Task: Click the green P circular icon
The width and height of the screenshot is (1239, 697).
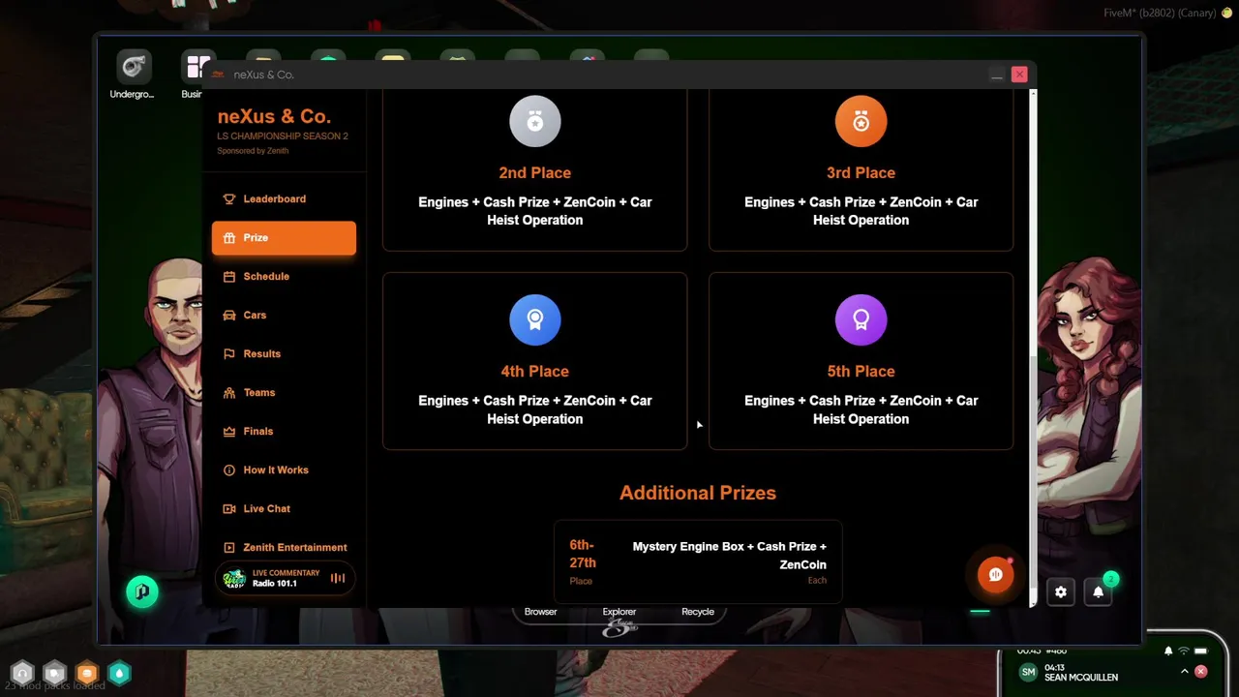Action: coord(142,591)
